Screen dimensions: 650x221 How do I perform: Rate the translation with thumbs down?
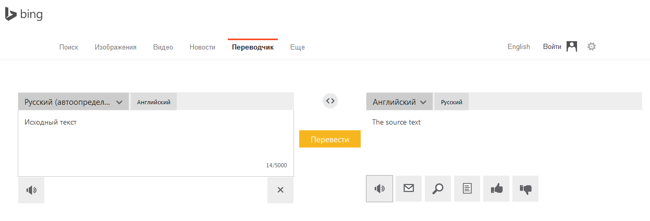(x=525, y=189)
